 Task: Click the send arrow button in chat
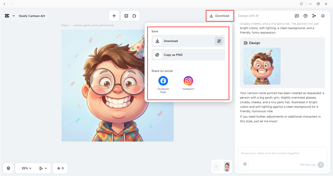pyautogui.click(x=321, y=165)
